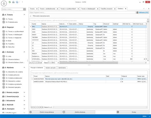Click the 'Otwórz nową dostawę' button
This screenshot has width=151, height=118.
(46, 112)
